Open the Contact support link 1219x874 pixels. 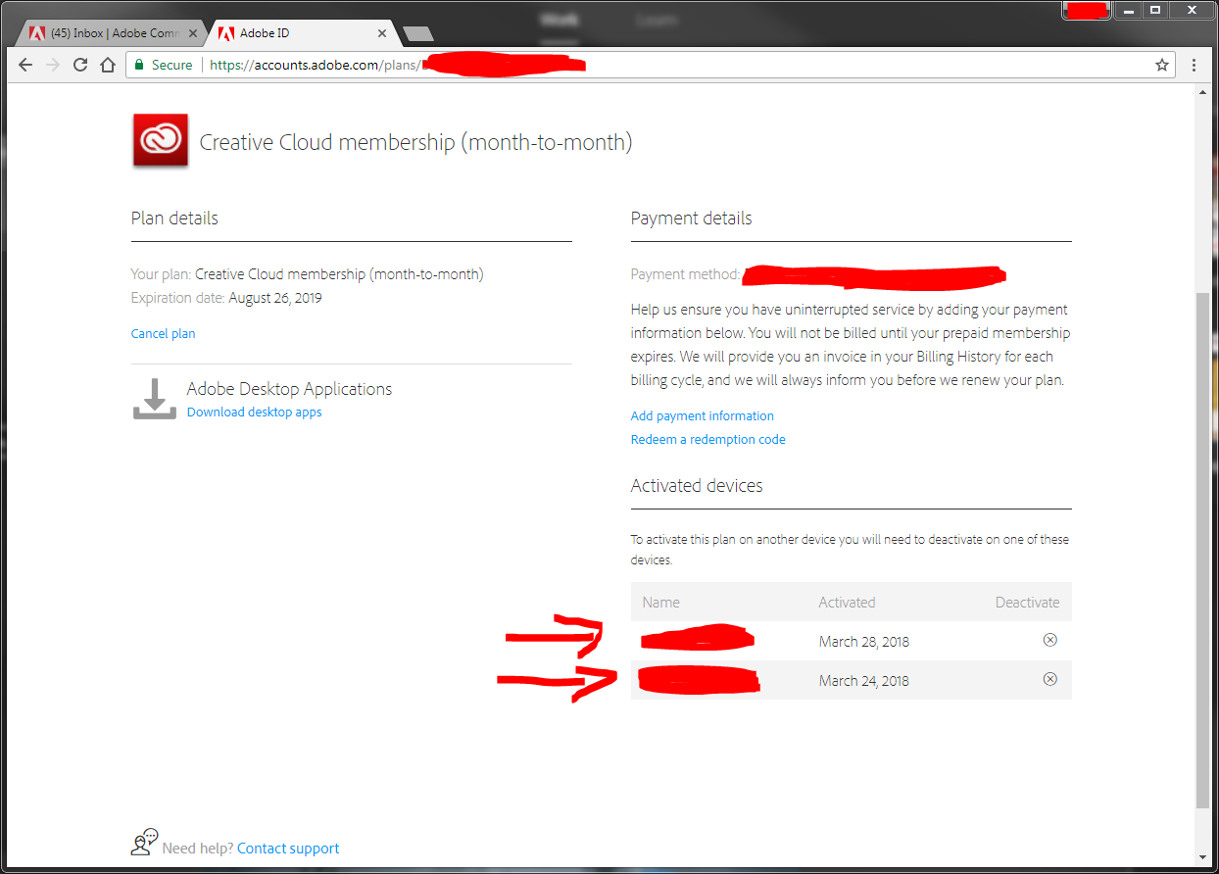[288, 849]
